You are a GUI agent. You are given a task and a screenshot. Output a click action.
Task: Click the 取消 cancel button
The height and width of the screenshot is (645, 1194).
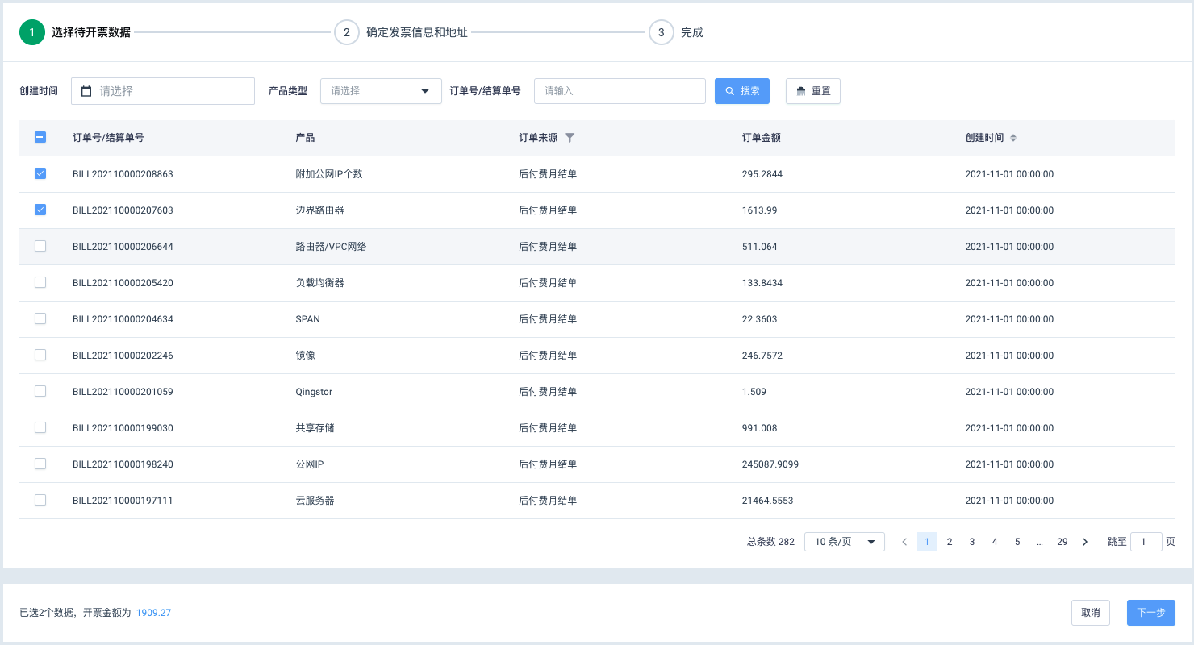click(1091, 613)
